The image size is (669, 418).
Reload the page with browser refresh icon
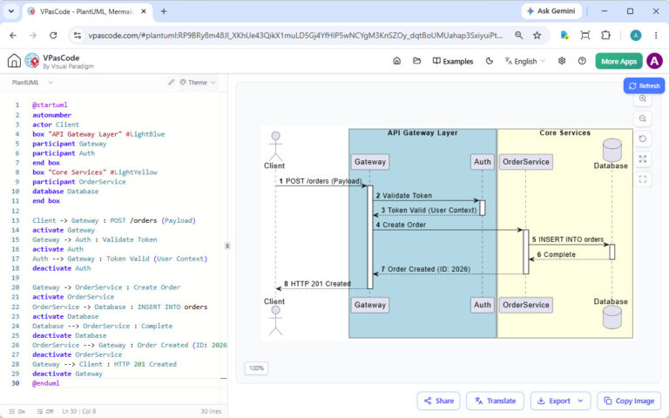click(x=53, y=36)
